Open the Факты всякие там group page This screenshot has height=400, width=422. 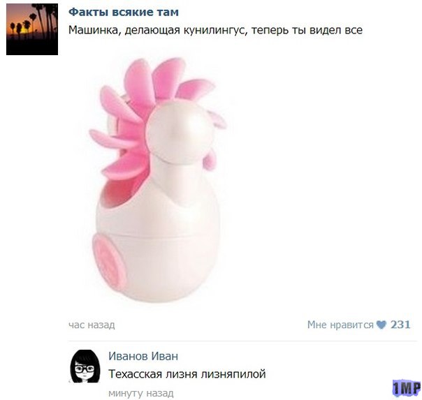[124, 13]
